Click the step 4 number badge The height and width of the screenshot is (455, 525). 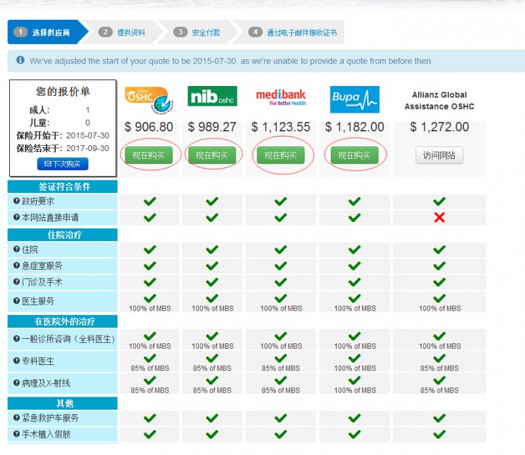[x=255, y=32]
